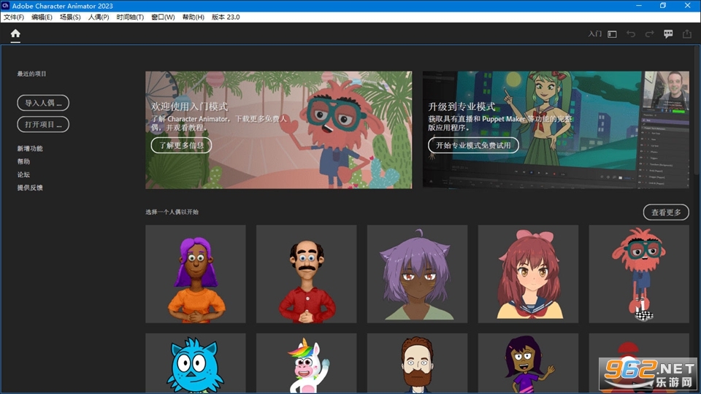Open the 提供反馈 link
The width and height of the screenshot is (701, 394).
pos(30,188)
